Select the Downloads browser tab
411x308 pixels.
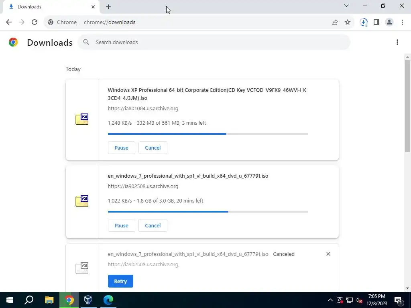click(51, 7)
